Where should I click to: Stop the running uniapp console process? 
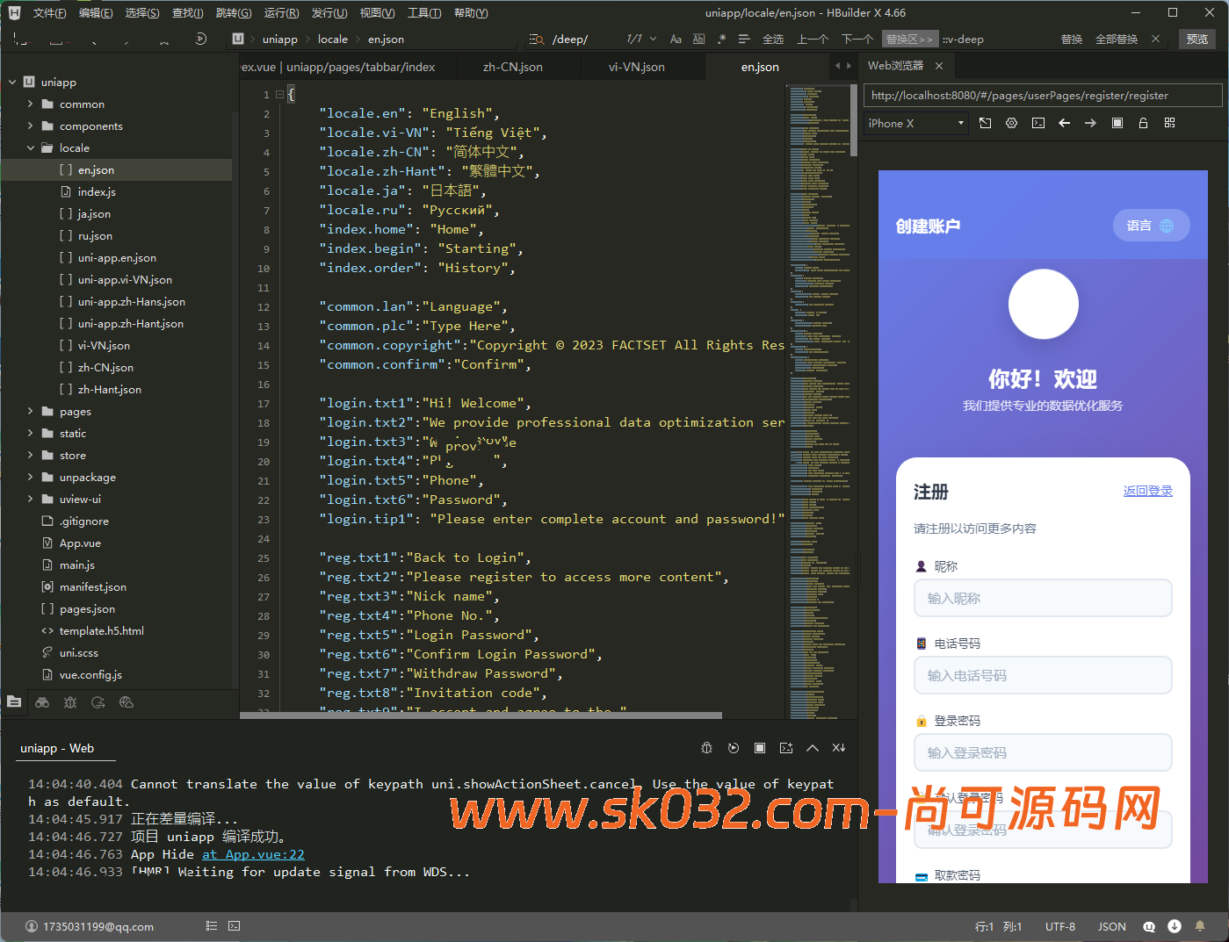coord(760,748)
